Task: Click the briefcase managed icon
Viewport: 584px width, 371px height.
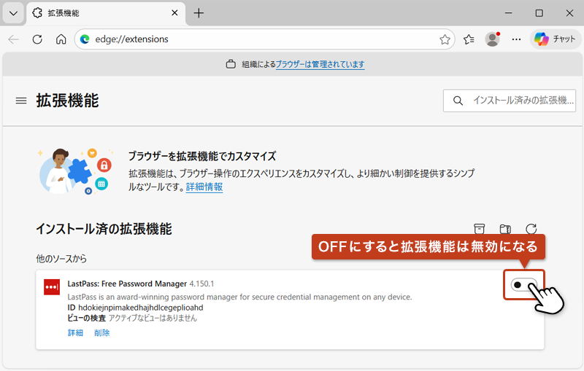Action: click(x=231, y=64)
